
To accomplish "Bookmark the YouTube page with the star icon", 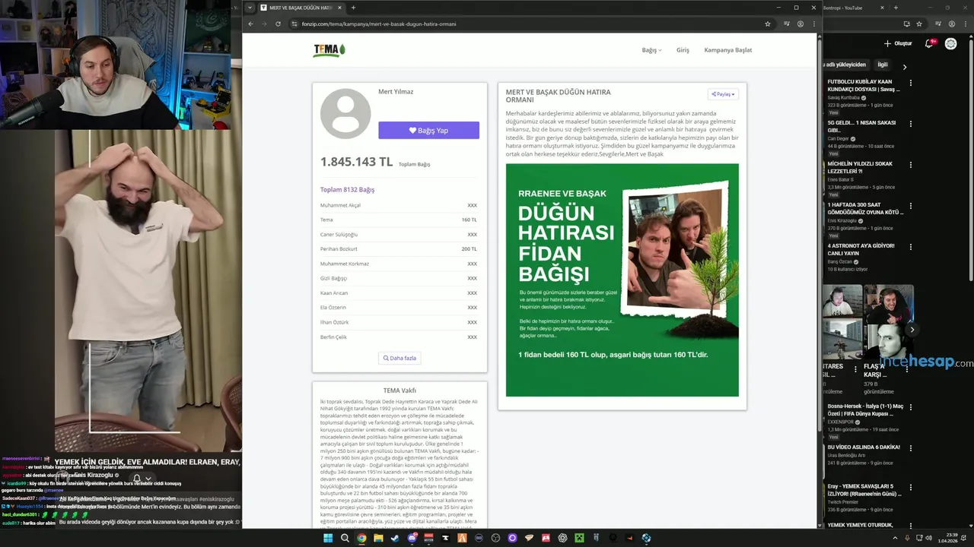I will (919, 24).
